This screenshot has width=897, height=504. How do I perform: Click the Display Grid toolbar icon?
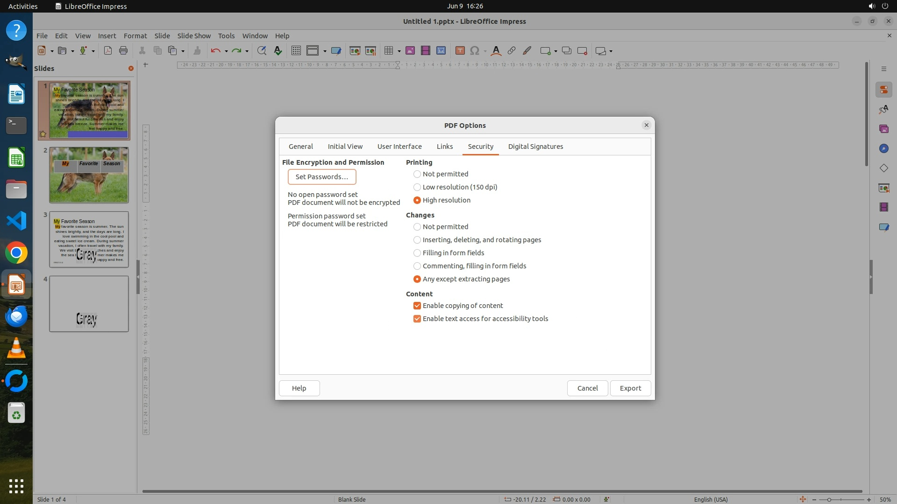[x=296, y=51]
